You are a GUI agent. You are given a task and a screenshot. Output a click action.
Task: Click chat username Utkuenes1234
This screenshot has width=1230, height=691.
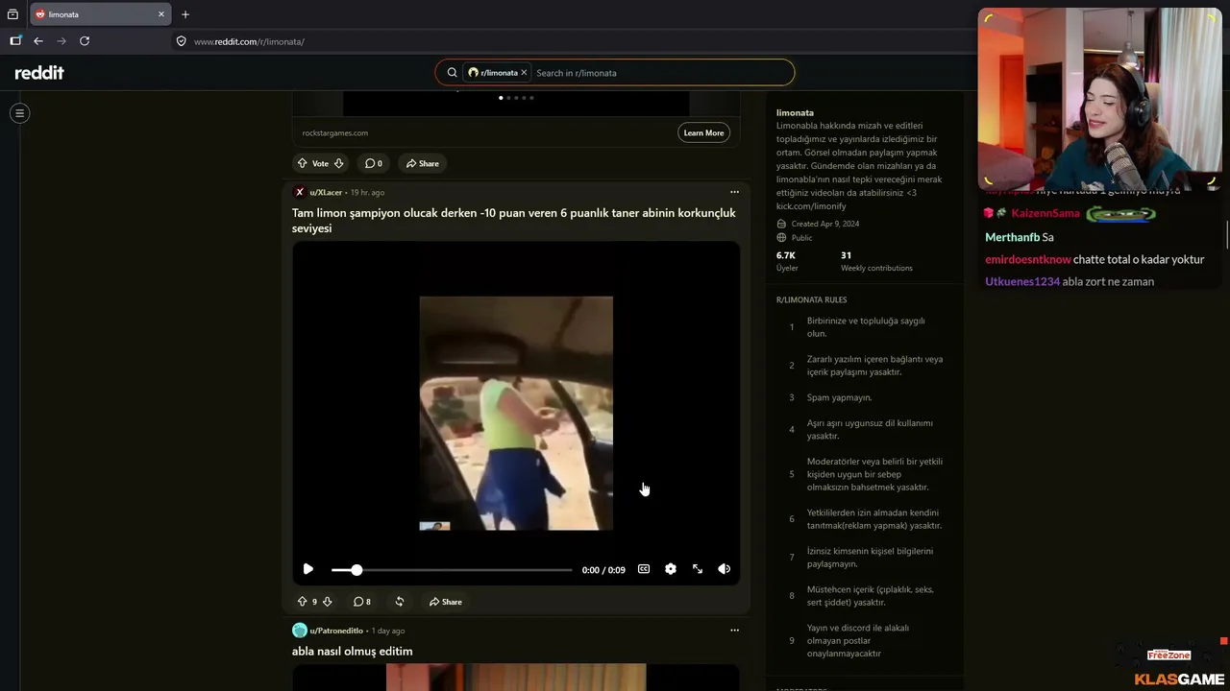click(1022, 282)
